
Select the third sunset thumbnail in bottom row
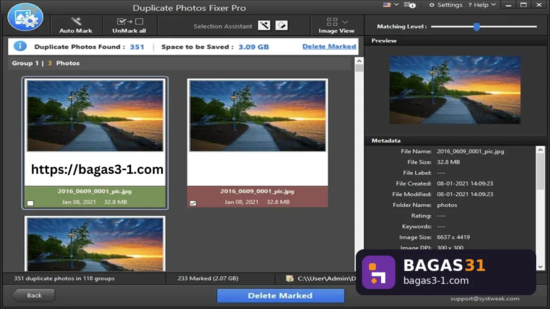pos(95,244)
